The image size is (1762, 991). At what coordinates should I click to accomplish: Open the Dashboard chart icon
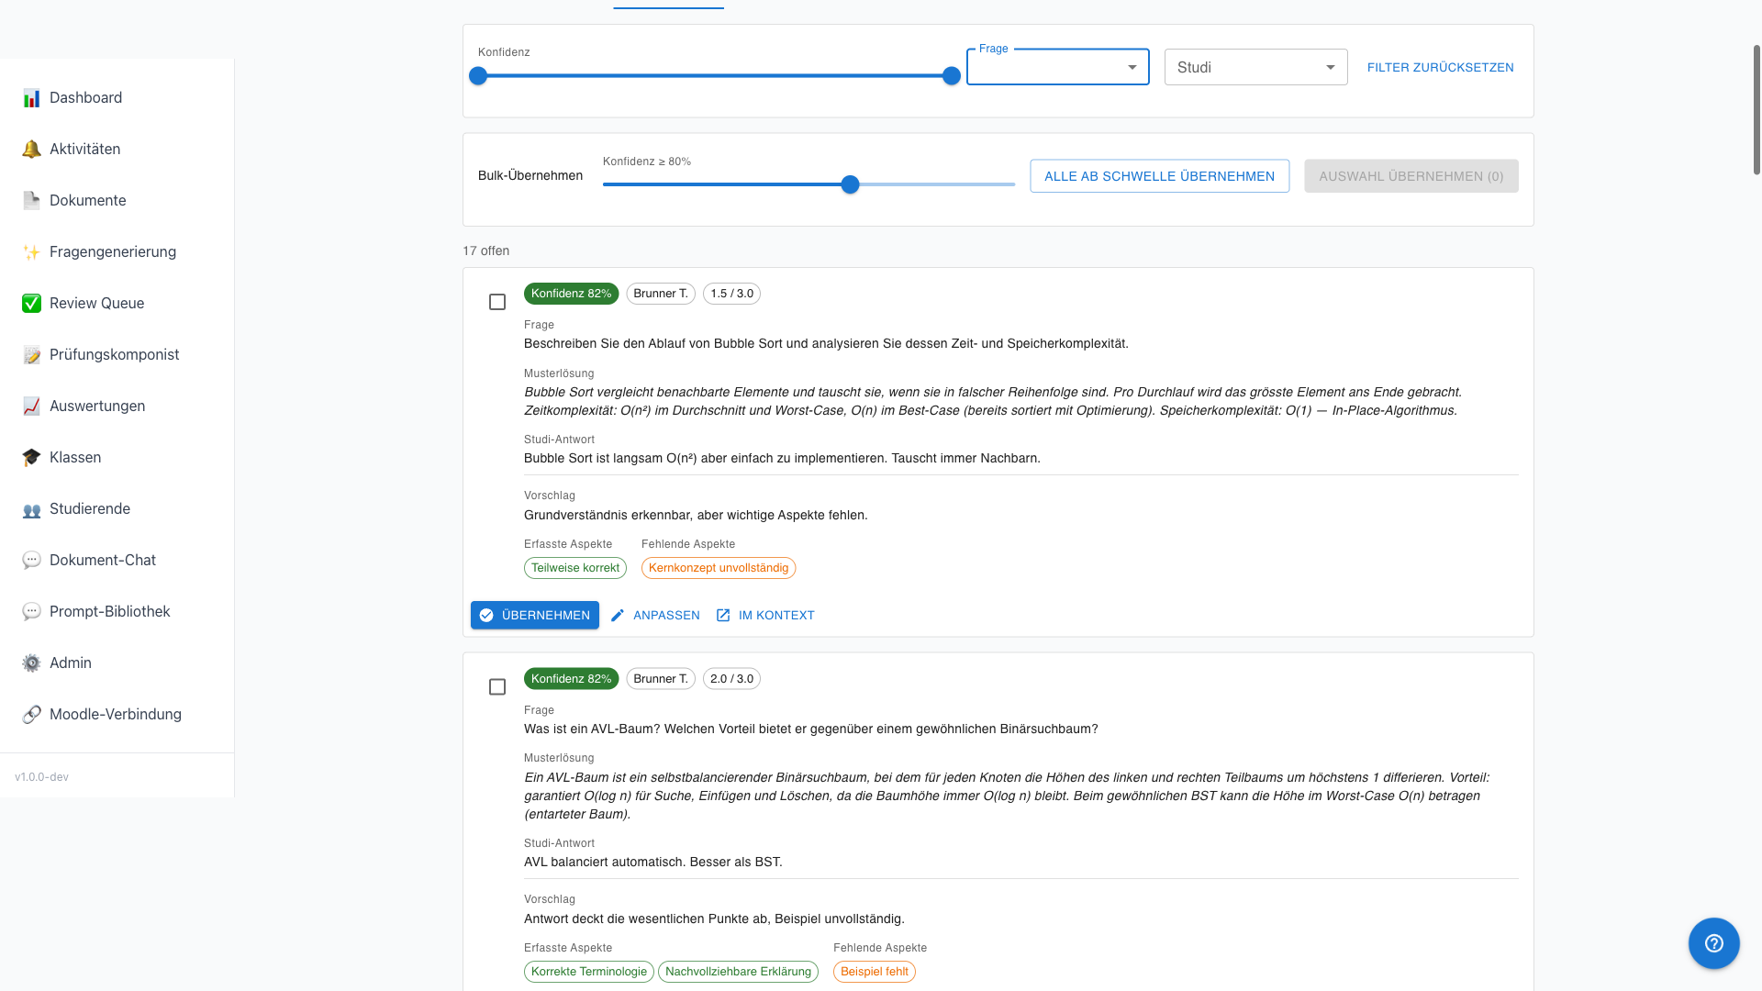[31, 98]
